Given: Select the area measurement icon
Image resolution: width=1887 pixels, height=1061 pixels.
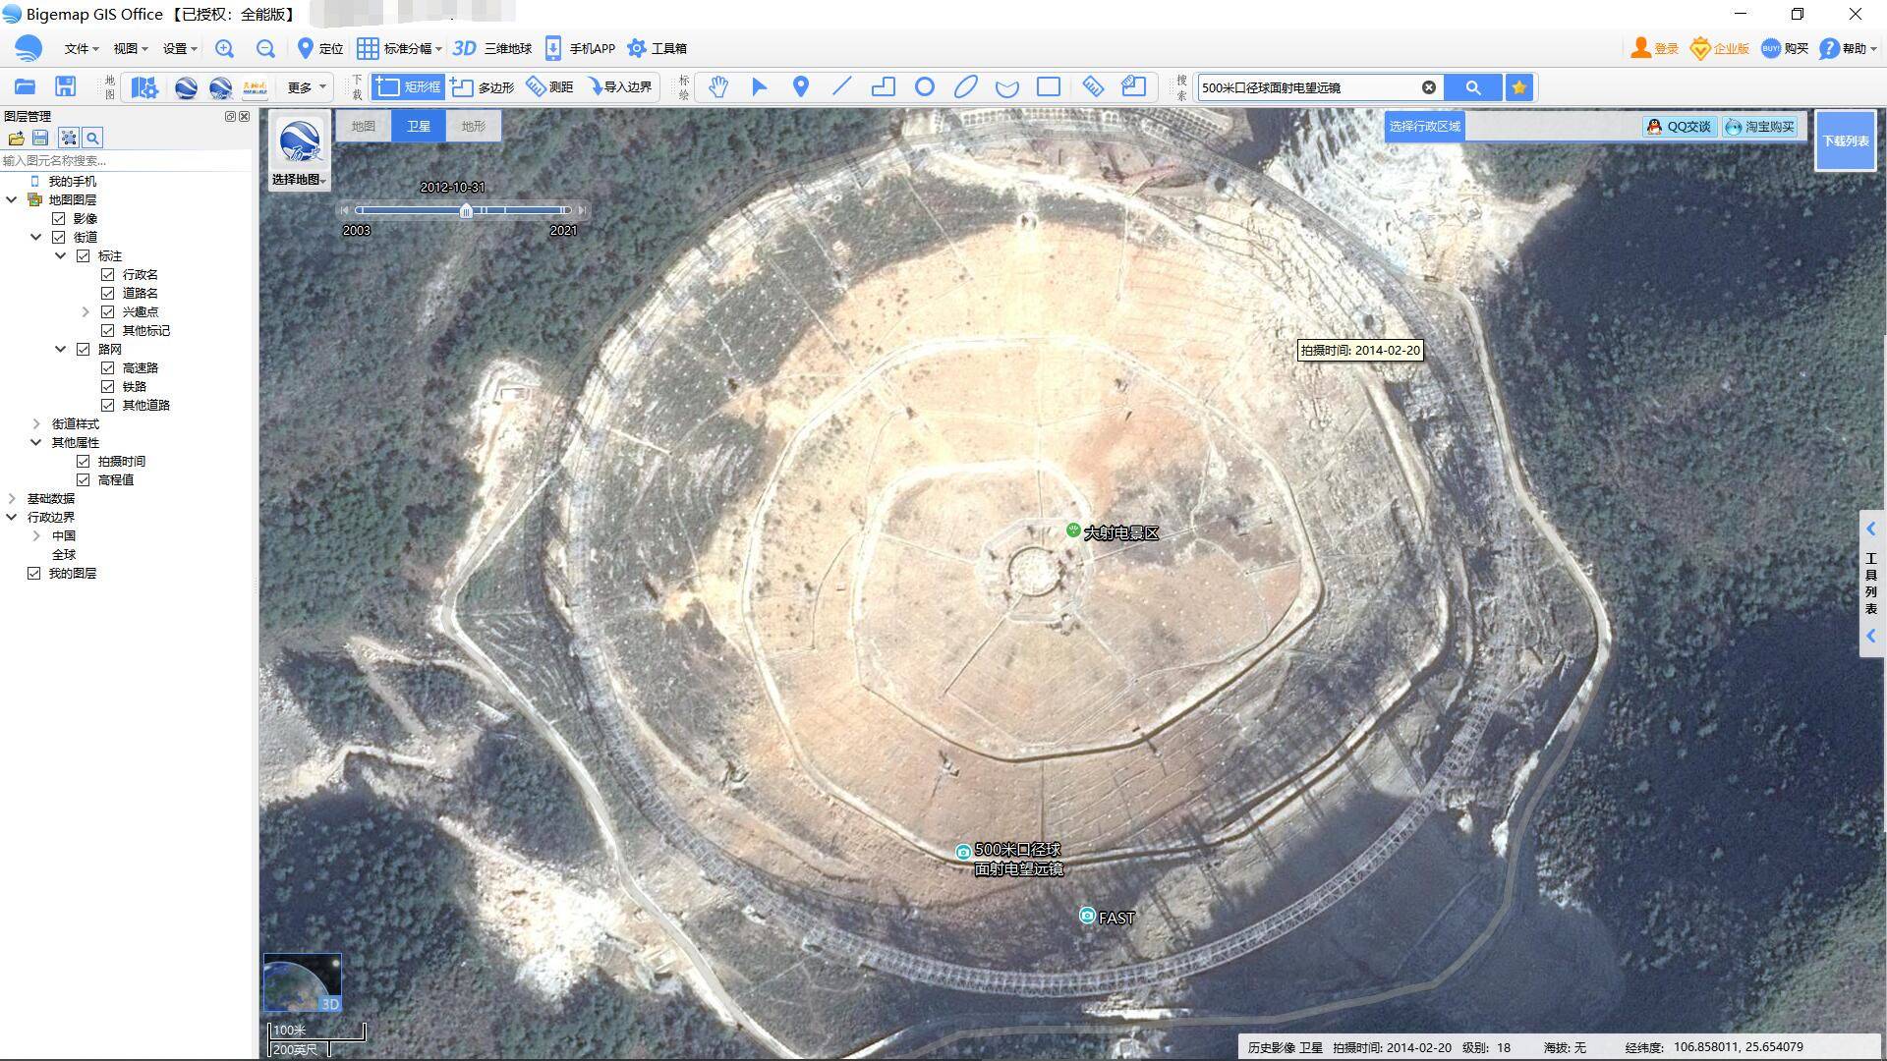Looking at the screenshot, I should tap(1134, 87).
